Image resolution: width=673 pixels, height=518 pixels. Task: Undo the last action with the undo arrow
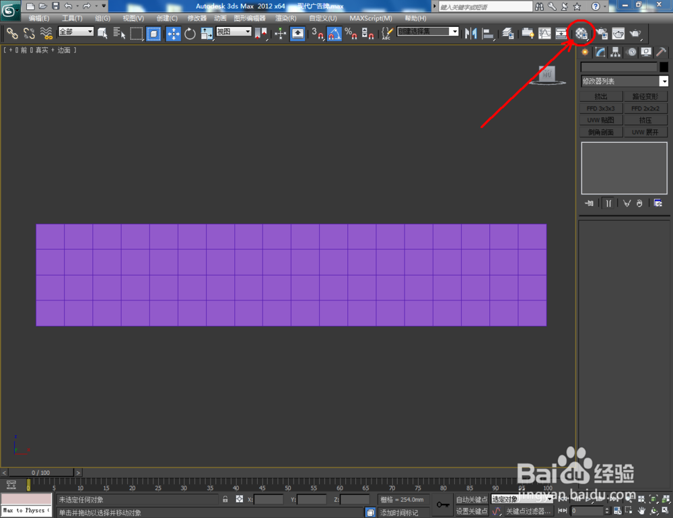point(68,6)
